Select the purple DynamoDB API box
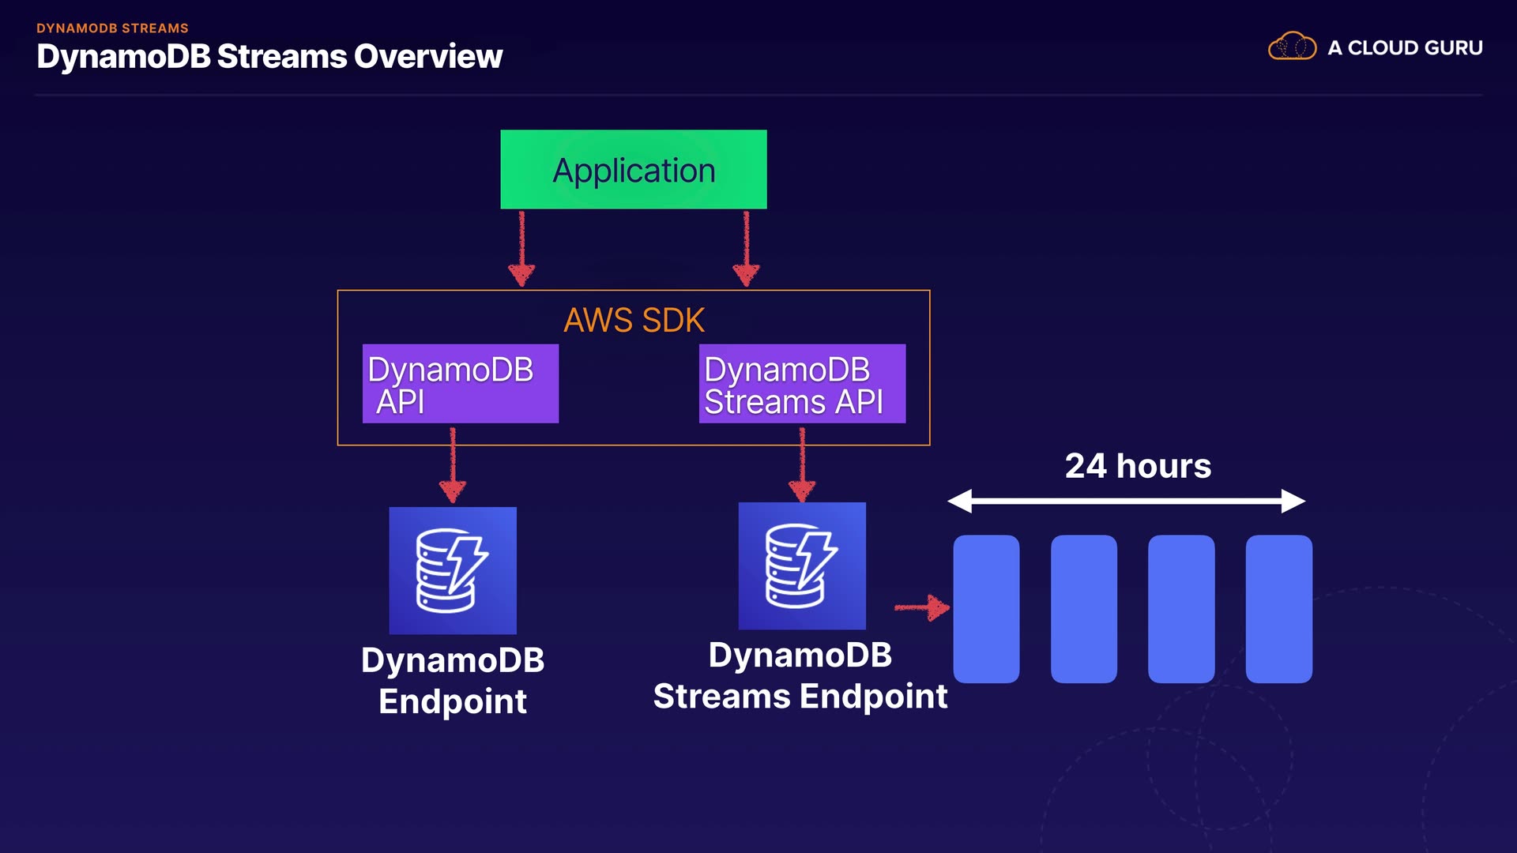1517x853 pixels. point(460,384)
